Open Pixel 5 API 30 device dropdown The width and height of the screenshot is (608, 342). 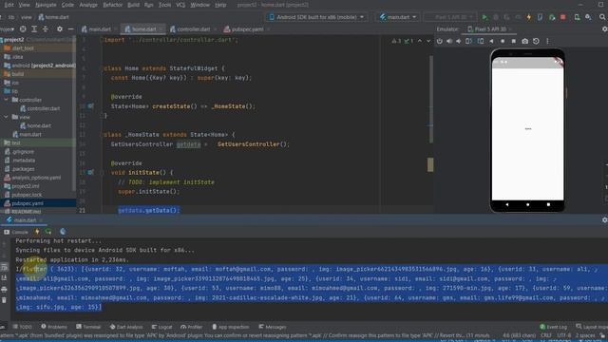pyautogui.click(x=450, y=17)
